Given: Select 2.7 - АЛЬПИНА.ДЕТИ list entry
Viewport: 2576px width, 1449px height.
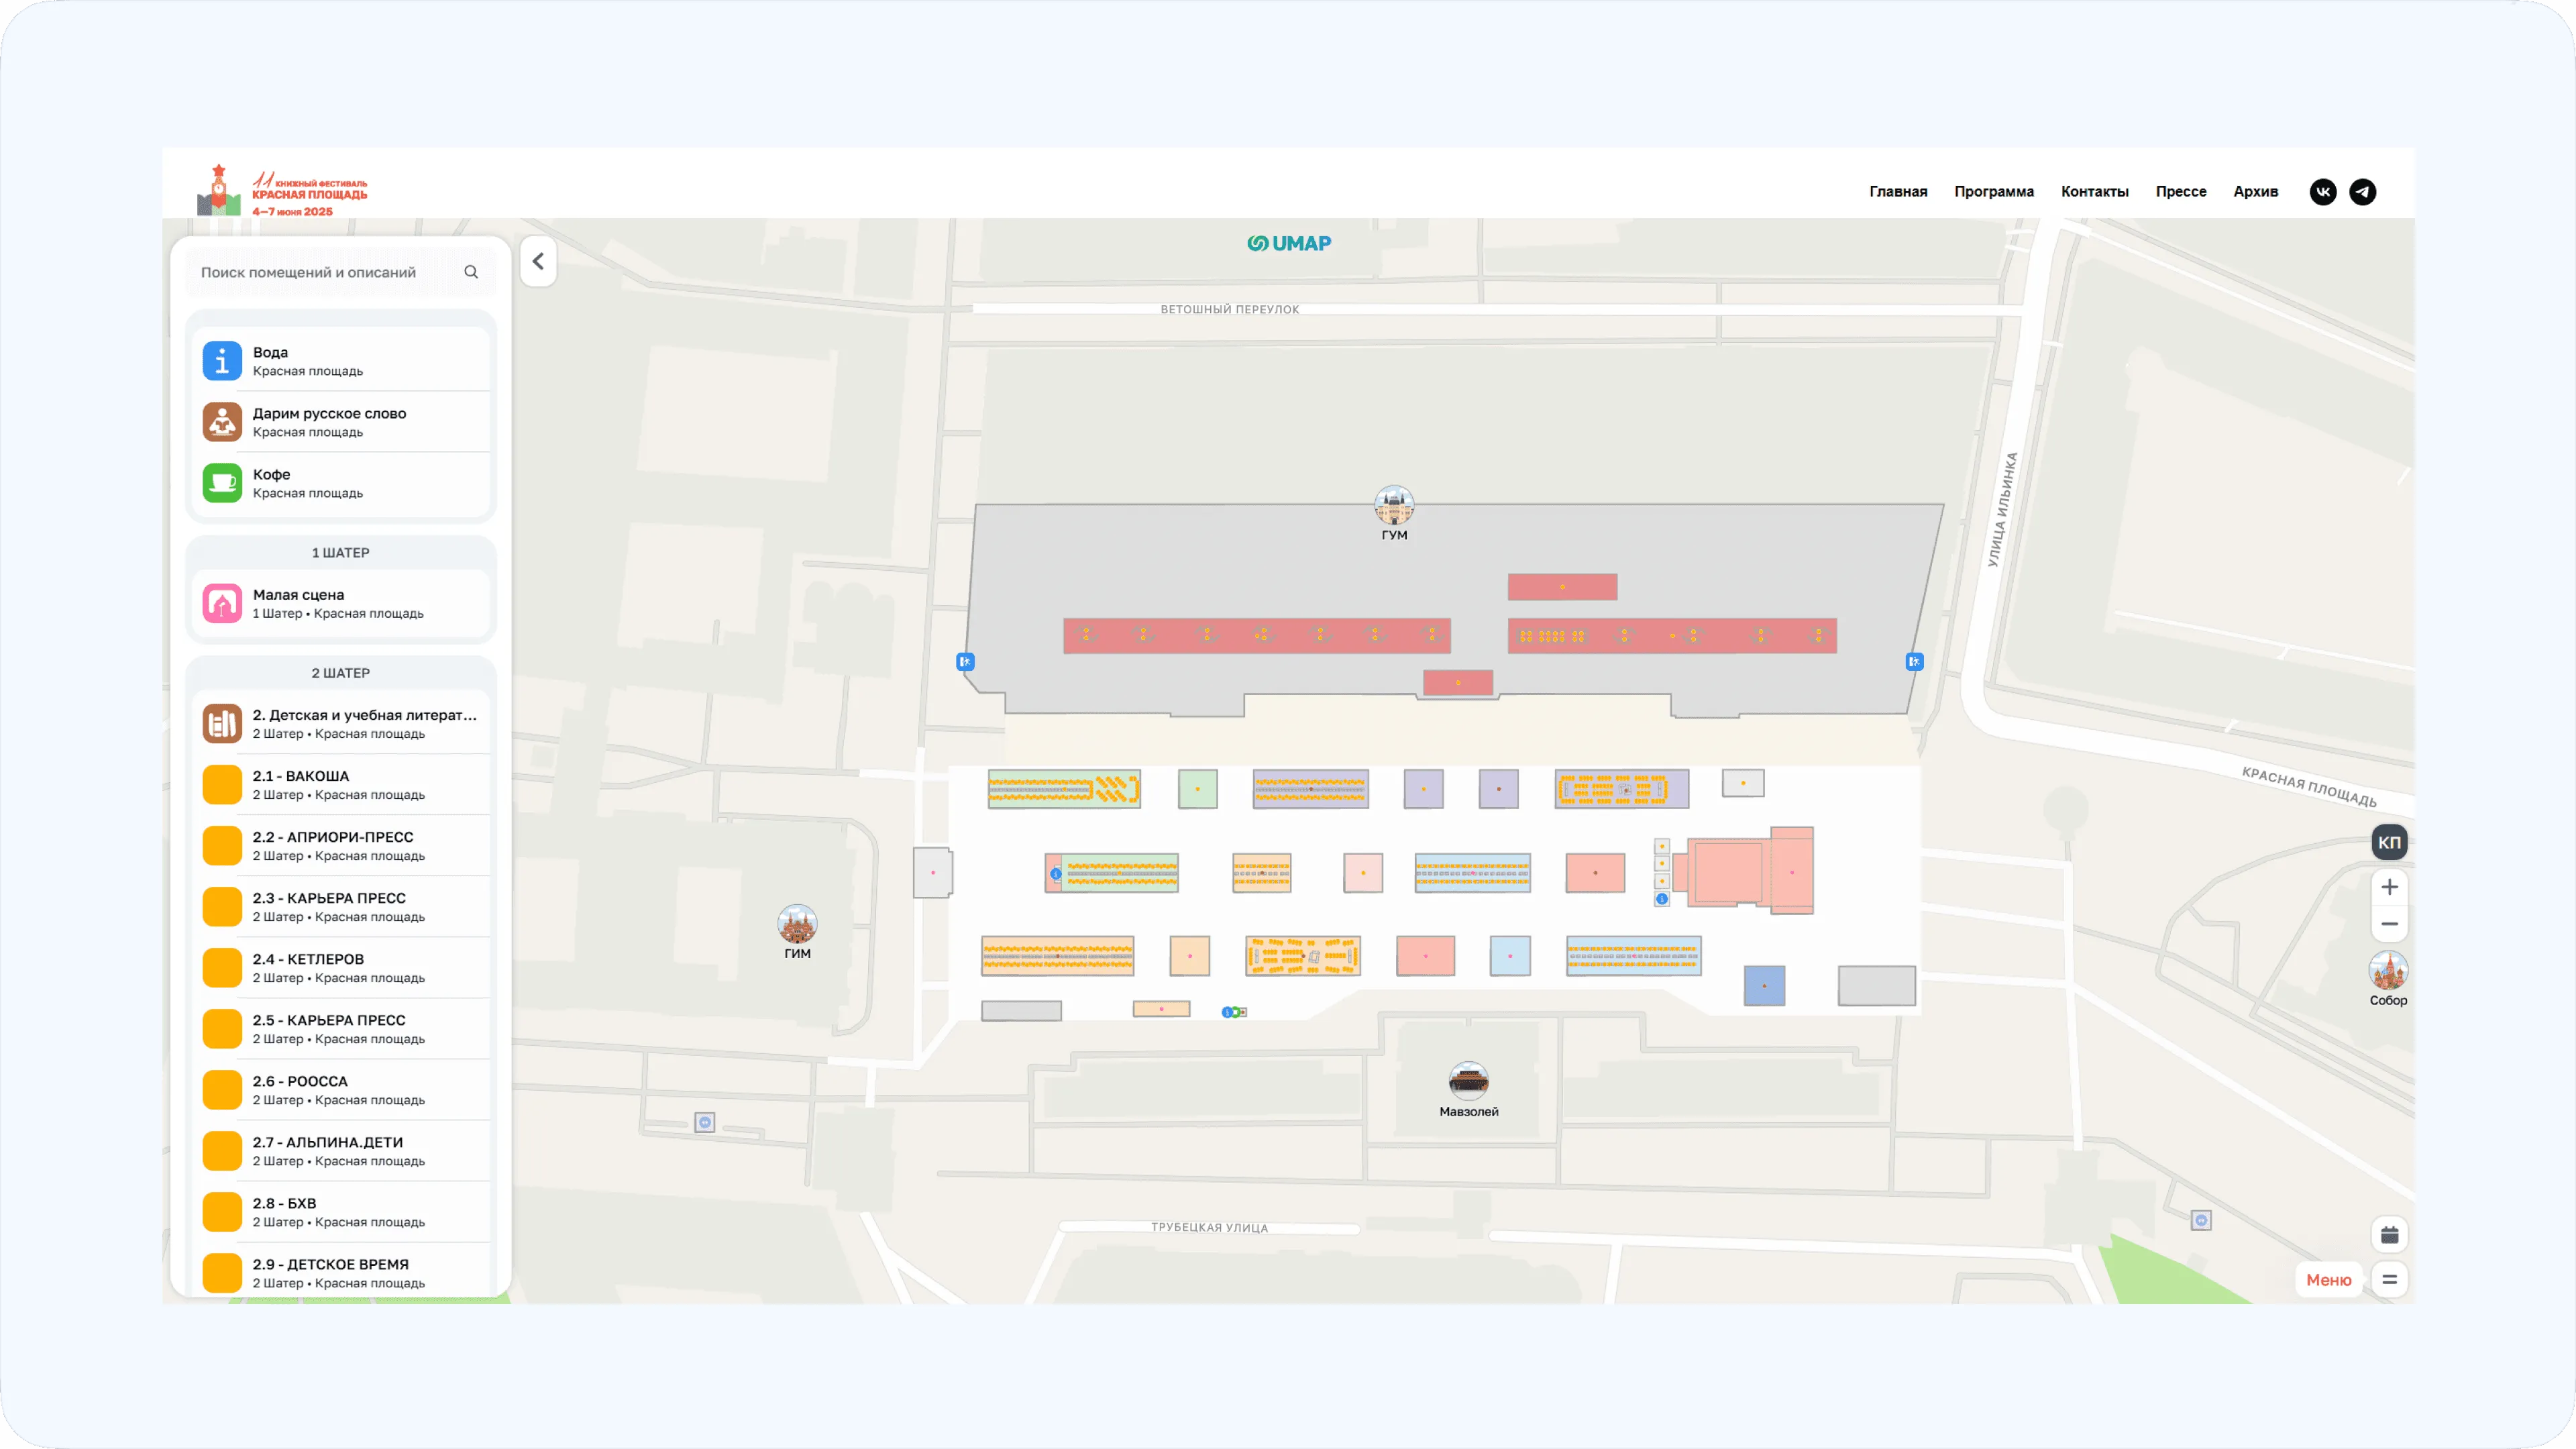Looking at the screenshot, I should click(341, 1151).
